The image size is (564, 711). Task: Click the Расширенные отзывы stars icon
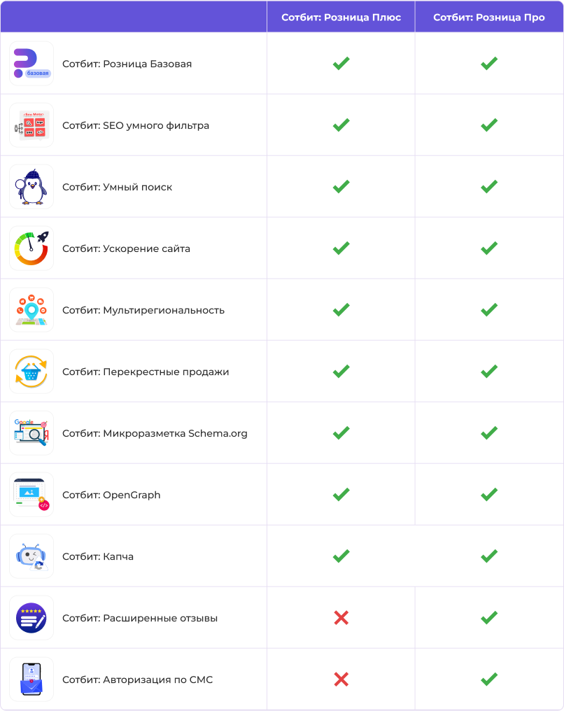[31, 618]
